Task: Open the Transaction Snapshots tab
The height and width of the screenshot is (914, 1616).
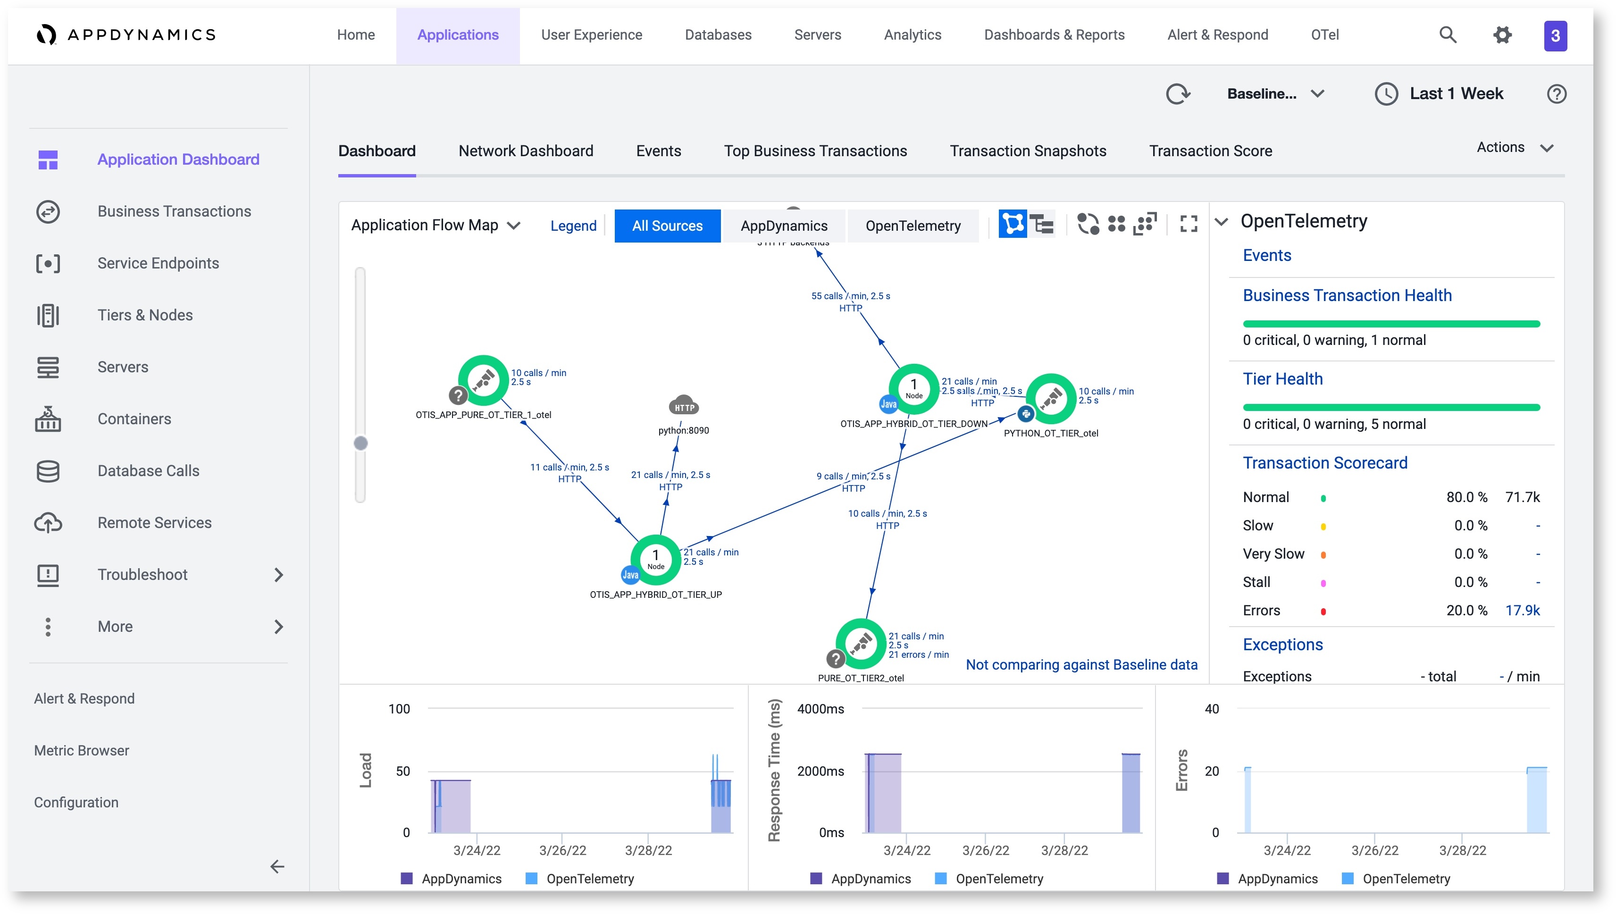Action: tap(1027, 151)
